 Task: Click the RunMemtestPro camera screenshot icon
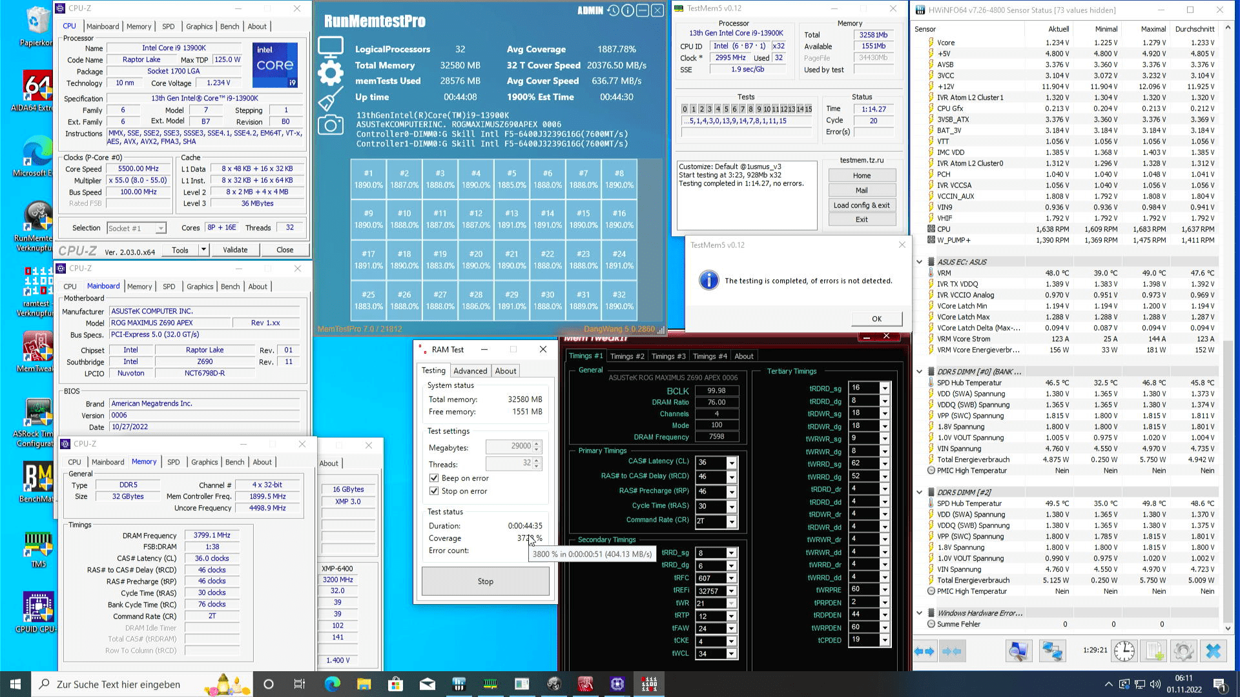[x=330, y=125]
